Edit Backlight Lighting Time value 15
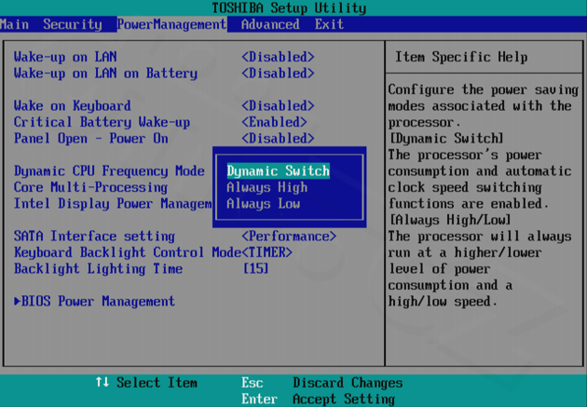The image size is (587, 407). click(x=255, y=269)
